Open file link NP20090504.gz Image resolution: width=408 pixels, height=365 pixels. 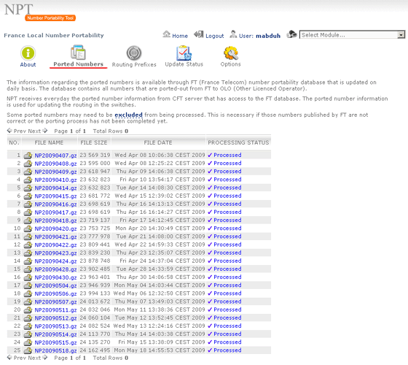point(55,285)
